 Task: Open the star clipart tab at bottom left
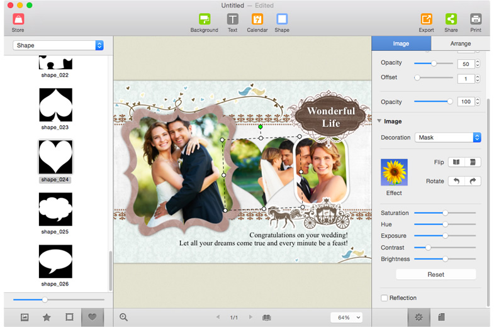pyautogui.click(x=47, y=317)
